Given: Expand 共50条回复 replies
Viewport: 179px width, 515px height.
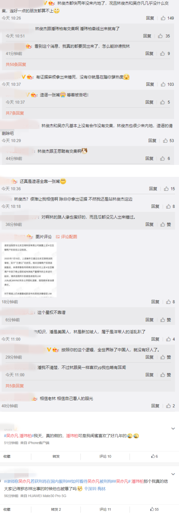Looking at the screenshot, I should click(16, 65).
